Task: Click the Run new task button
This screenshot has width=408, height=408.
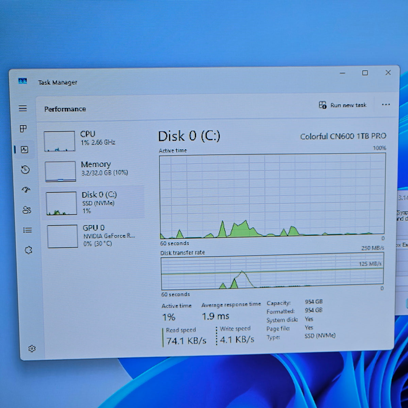Action: [x=343, y=105]
